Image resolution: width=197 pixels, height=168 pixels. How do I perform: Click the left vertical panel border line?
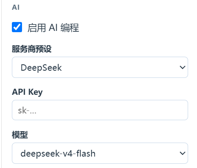pyautogui.click(x=2, y=84)
